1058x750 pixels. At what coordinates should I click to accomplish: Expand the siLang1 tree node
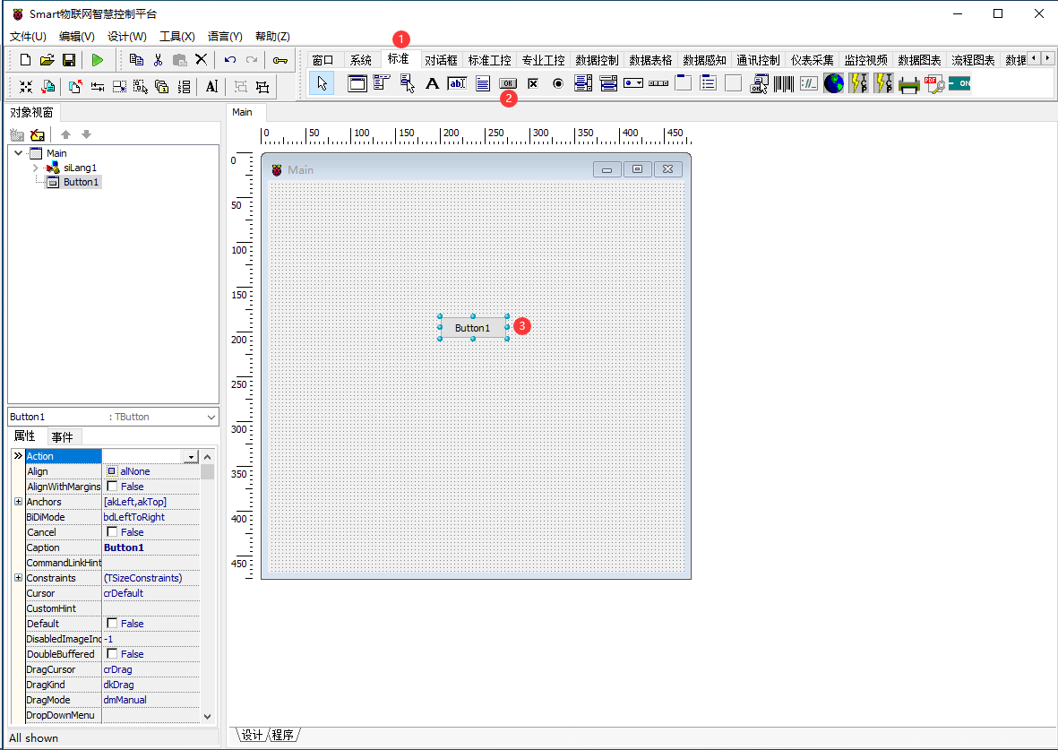point(35,168)
